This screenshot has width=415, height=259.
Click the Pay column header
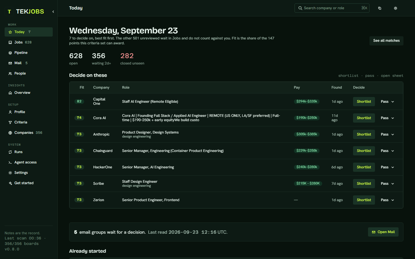pyautogui.click(x=297, y=87)
